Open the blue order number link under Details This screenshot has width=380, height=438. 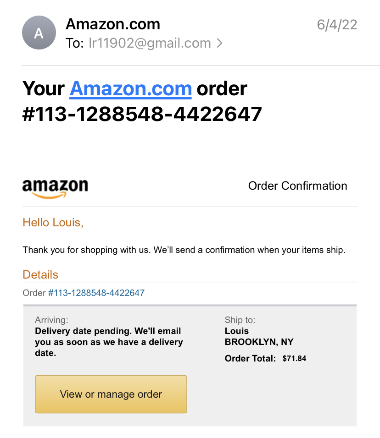click(x=96, y=293)
